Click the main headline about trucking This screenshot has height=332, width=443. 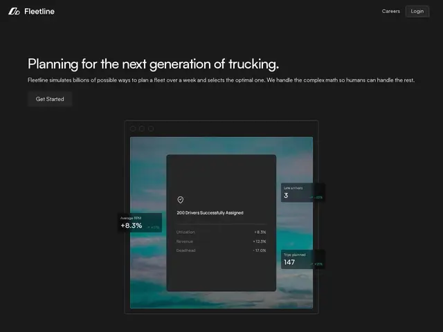pos(153,64)
